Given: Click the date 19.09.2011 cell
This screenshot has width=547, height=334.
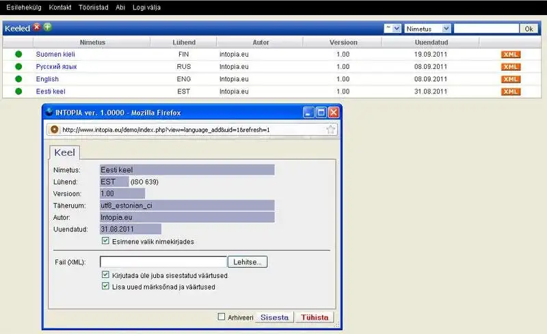Looking at the screenshot, I should [431, 54].
